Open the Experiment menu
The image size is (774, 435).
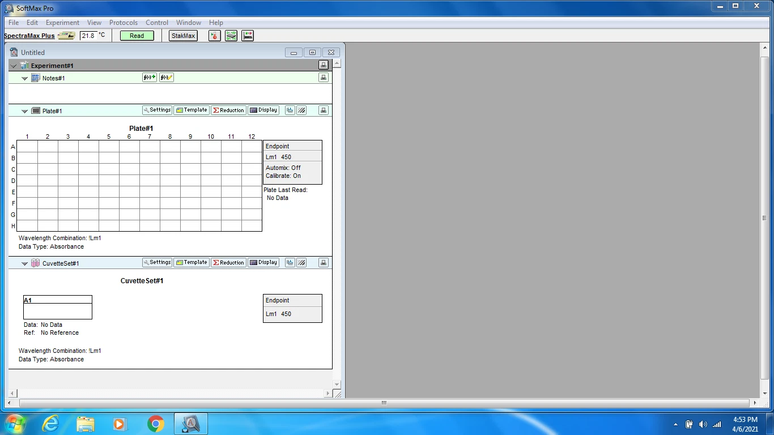pos(62,23)
